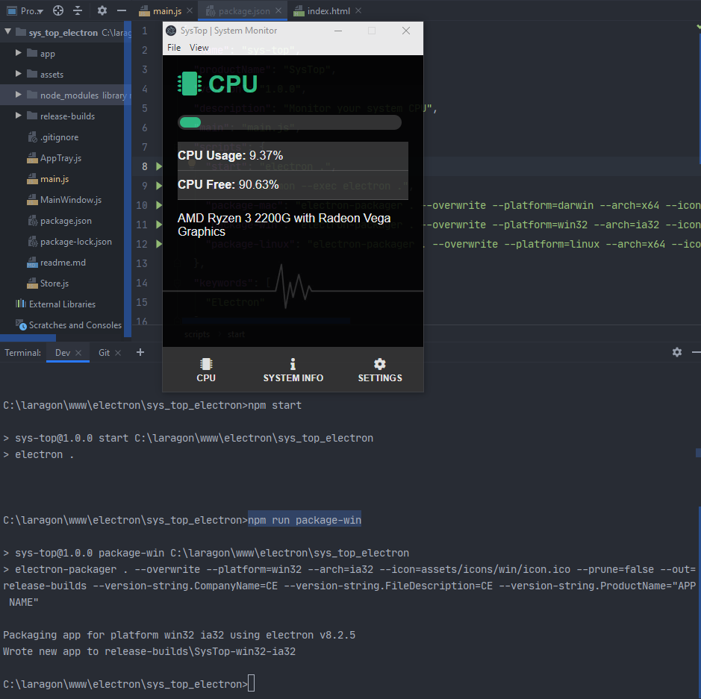Viewport: 701px width, 699px height.
Task: Minimize the SysTop window
Action: (x=338, y=31)
